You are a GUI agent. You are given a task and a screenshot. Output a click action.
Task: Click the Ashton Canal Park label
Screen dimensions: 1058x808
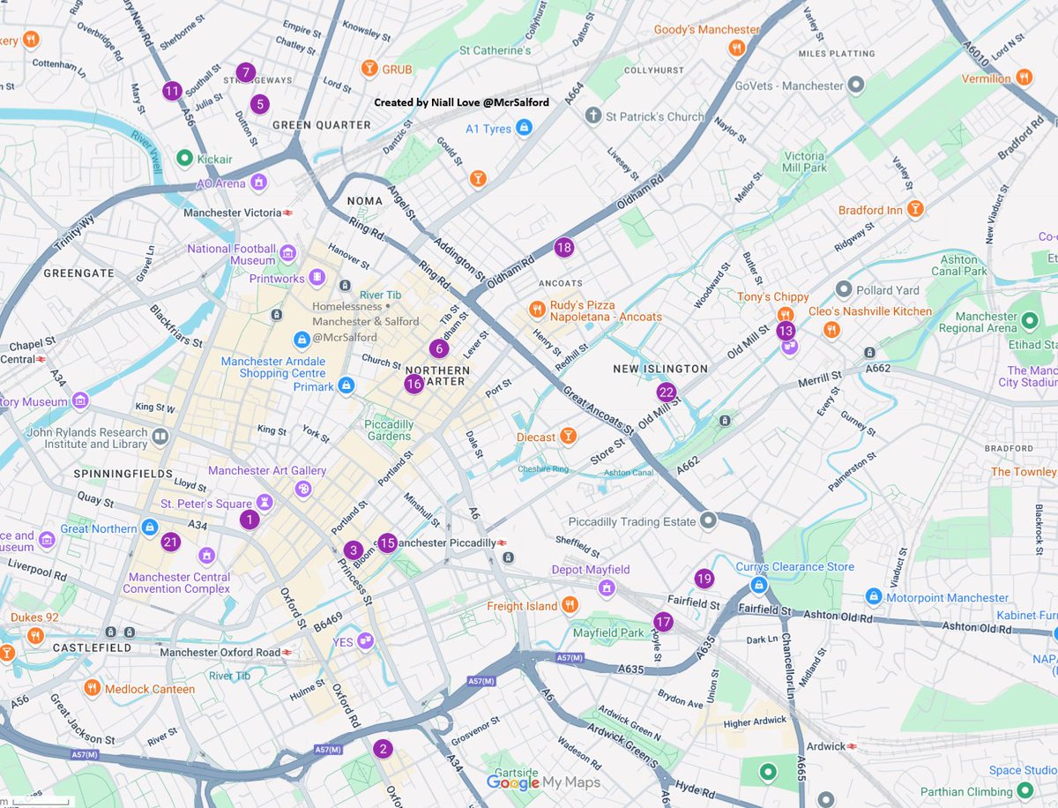(958, 266)
